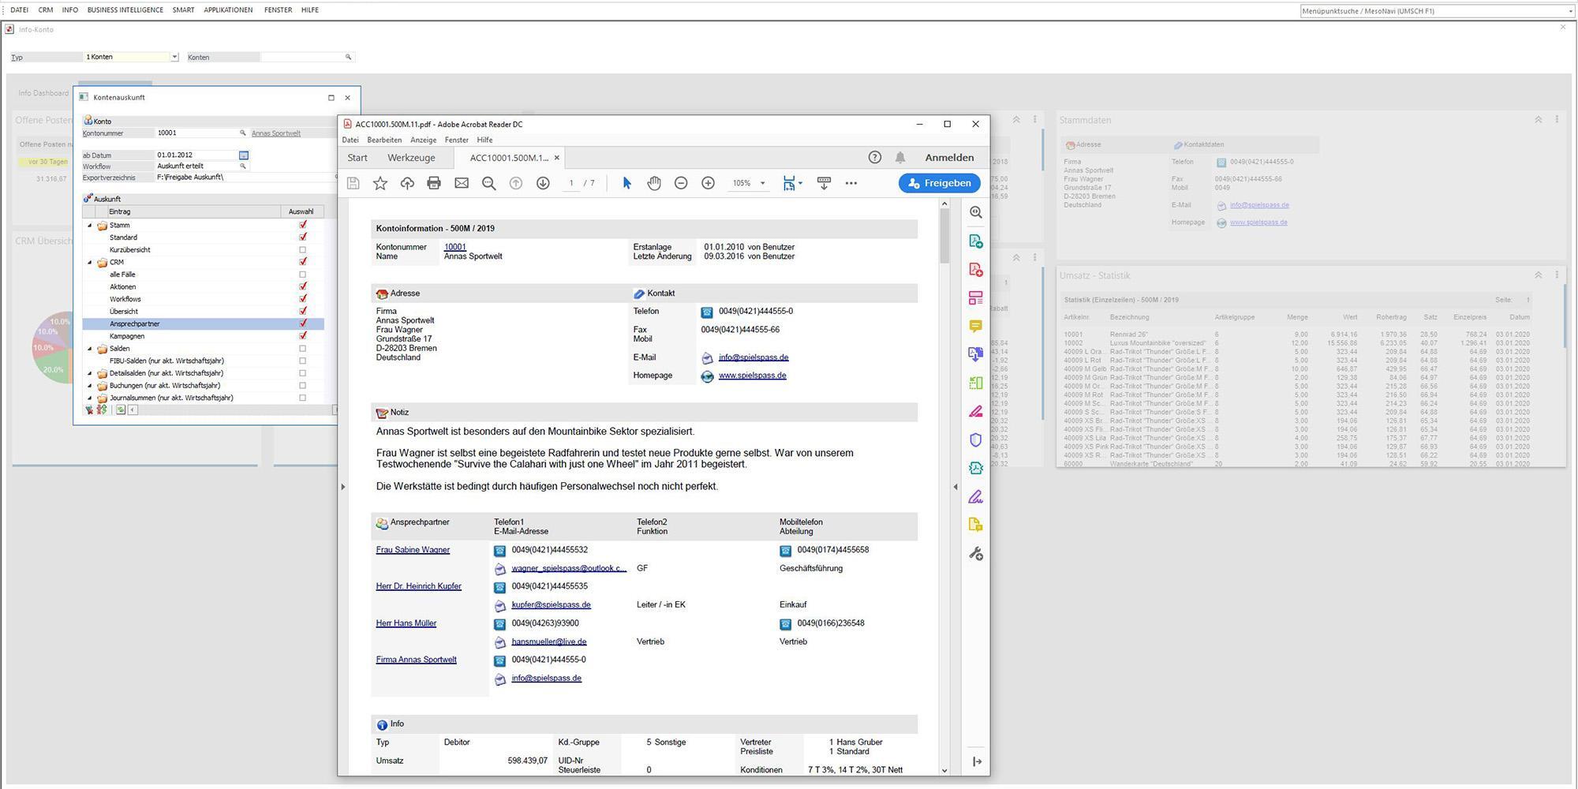Open the Acrobat toolbar text search magnifier
Viewport: 1578px width, 789px height.
[489, 183]
